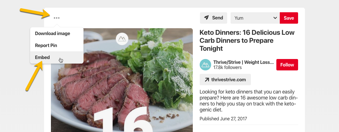The height and width of the screenshot is (132, 339).
Task: Click the Published June 27, 2017 date
Action: [223, 119]
